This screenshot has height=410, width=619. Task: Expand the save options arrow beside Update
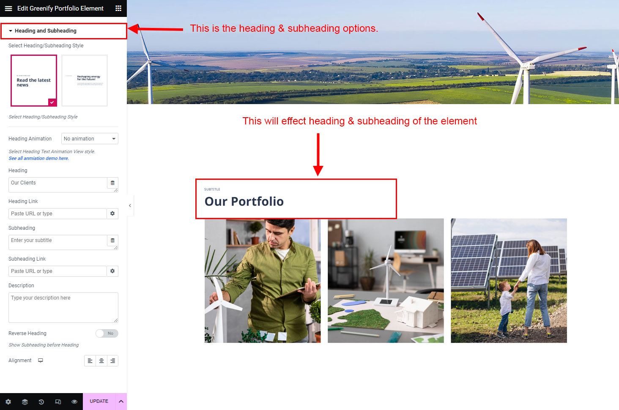(121, 402)
